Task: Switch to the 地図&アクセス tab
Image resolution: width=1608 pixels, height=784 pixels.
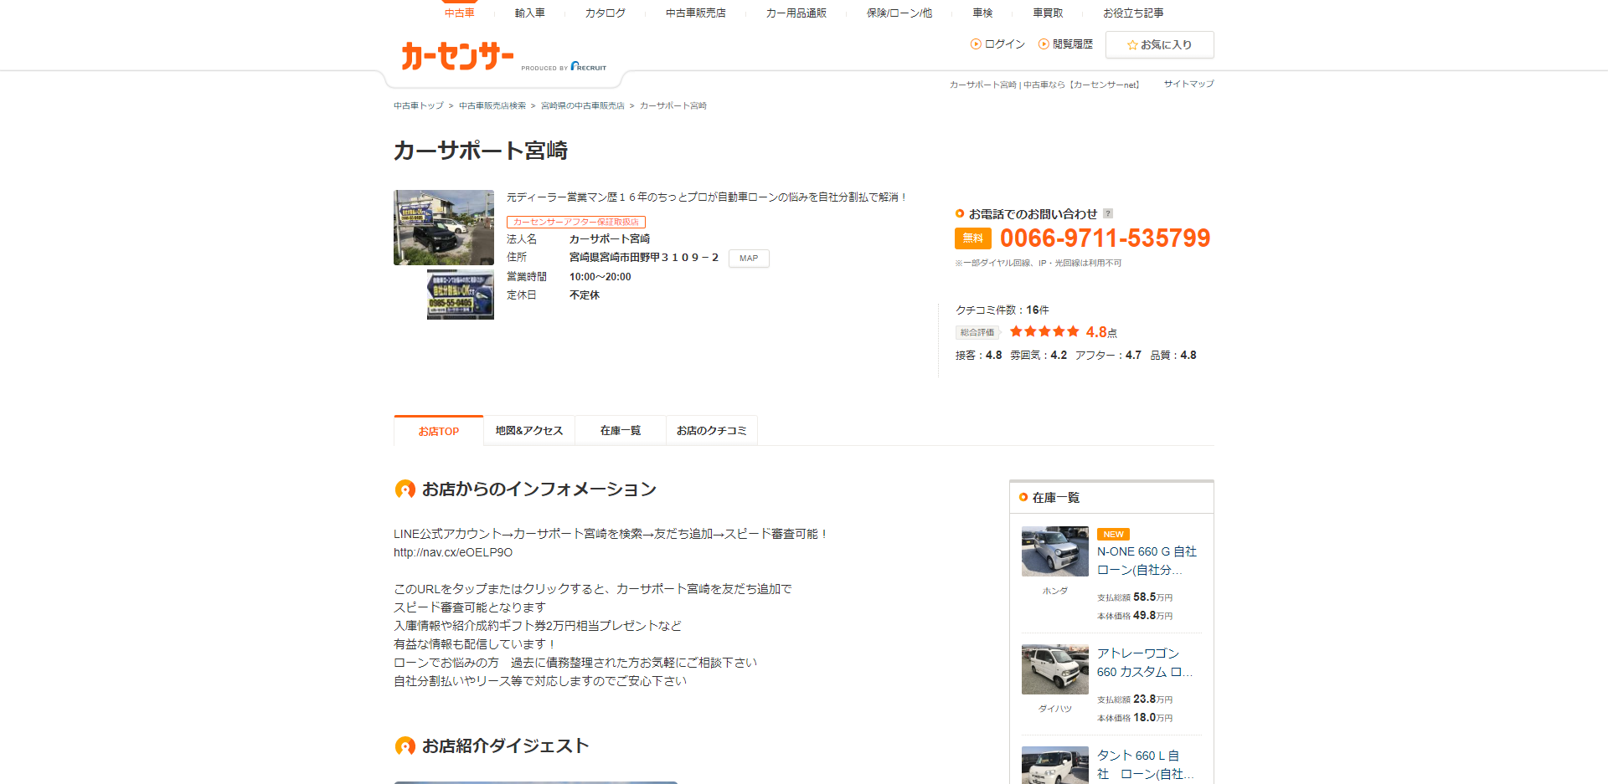Action: pyautogui.click(x=529, y=431)
